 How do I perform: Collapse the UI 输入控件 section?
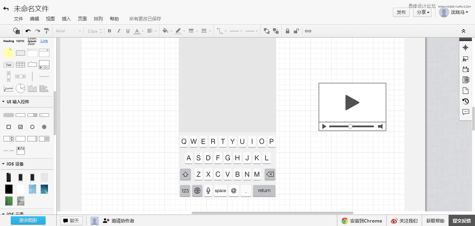click(x=3, y=102)
